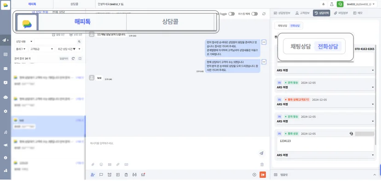Refresh the chat with the circular arrows icon
The height and width of the screenshot is (181, 381).
pos(264,14)
